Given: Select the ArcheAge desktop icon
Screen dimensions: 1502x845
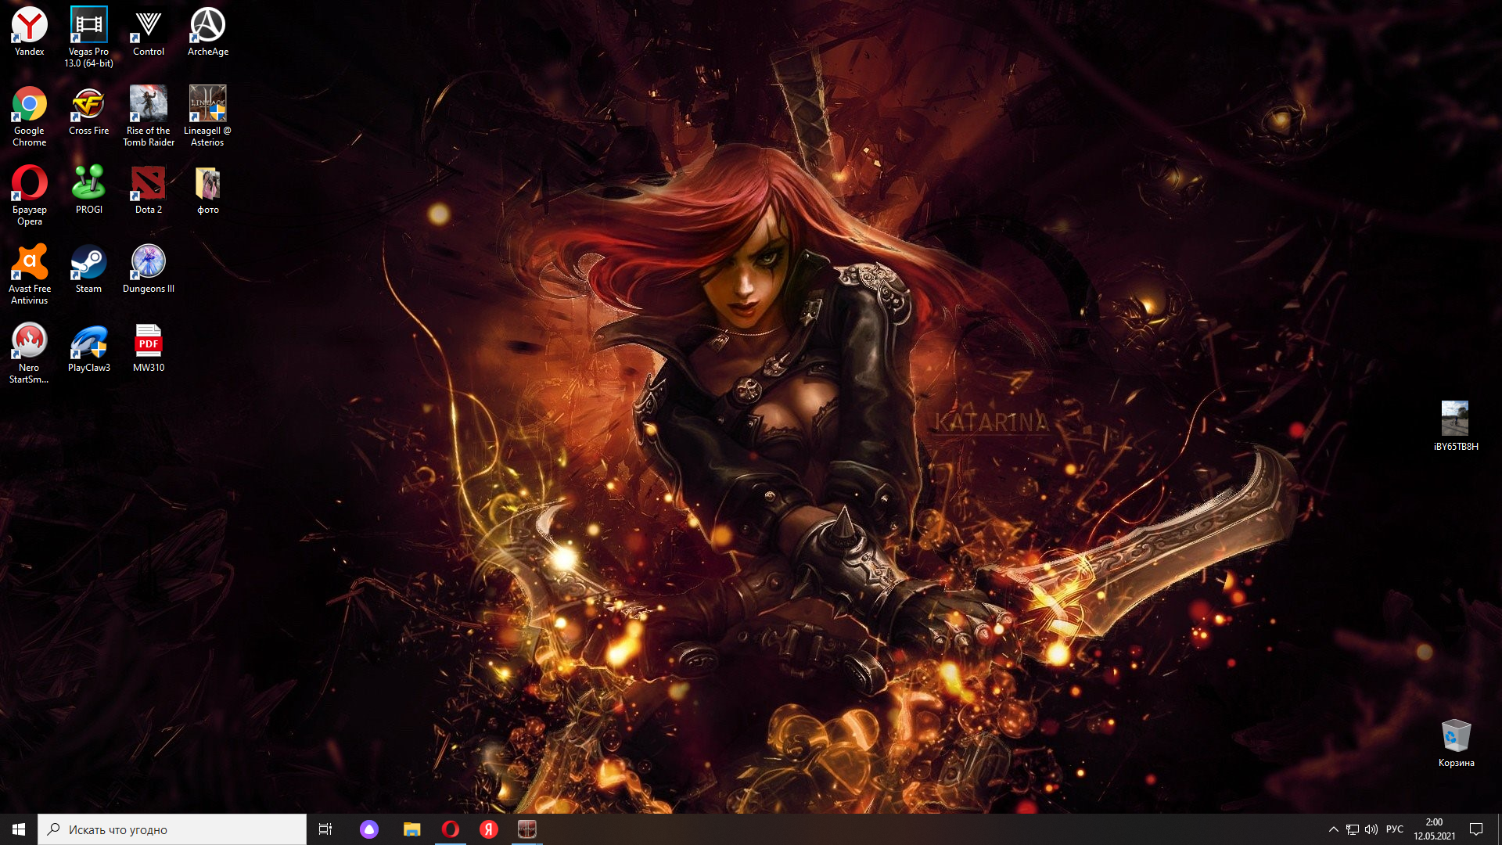Looking at the screenshot, I should pos(207,31).
